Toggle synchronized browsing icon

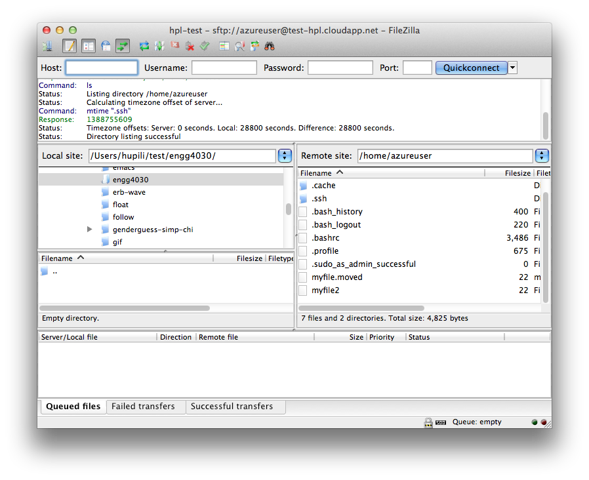pos(255,46)
